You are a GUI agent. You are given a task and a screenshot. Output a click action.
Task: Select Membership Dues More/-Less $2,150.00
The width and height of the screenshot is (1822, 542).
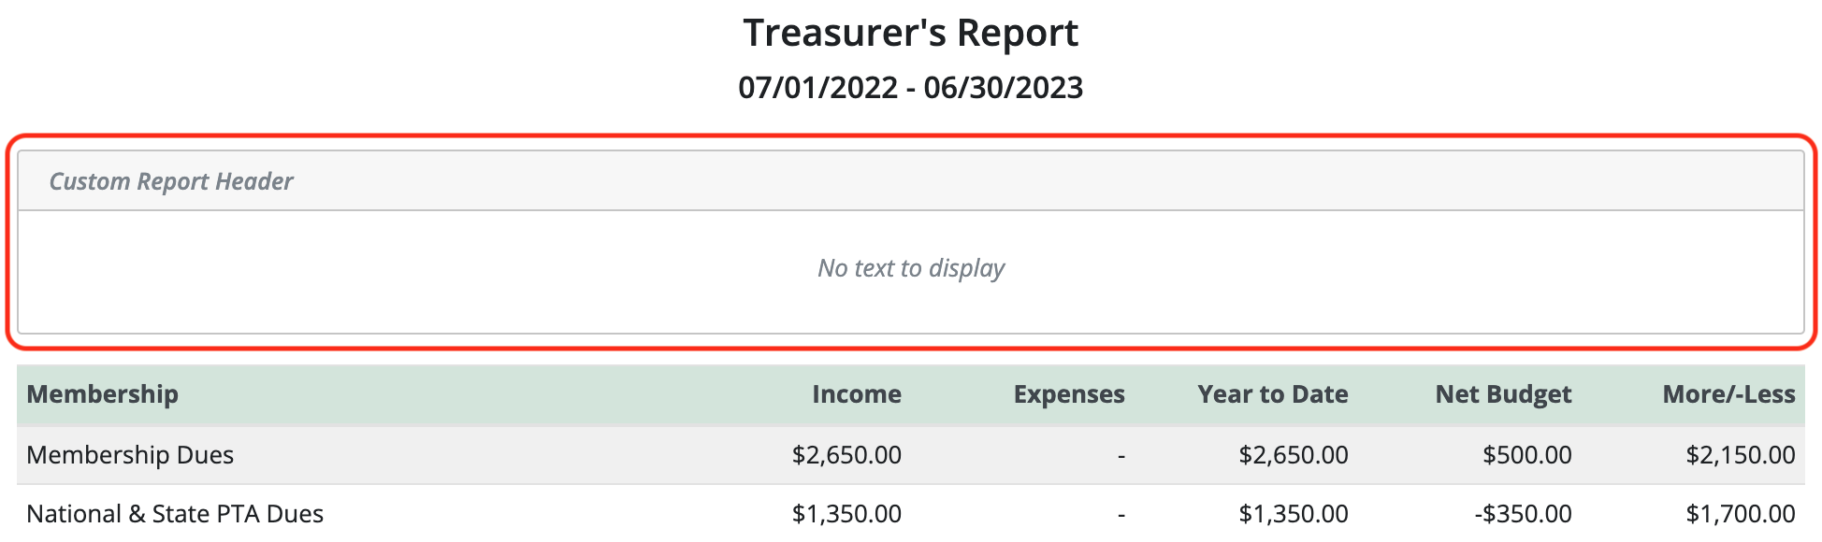pos(1741,455)
